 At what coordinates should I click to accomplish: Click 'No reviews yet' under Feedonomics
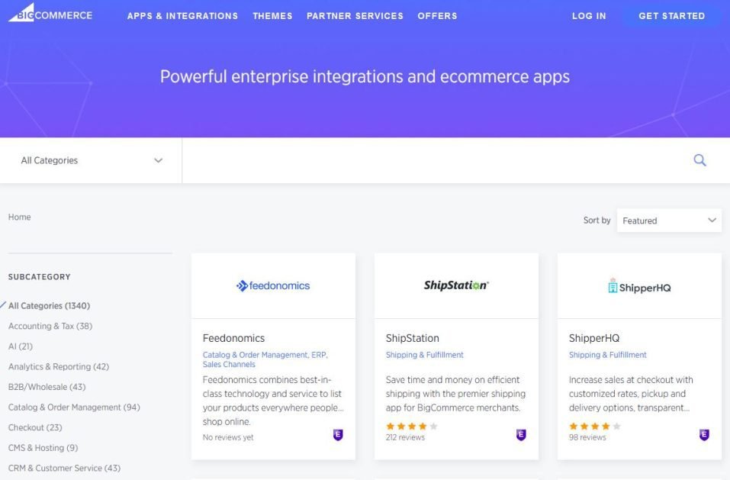(x=228, y=437)
